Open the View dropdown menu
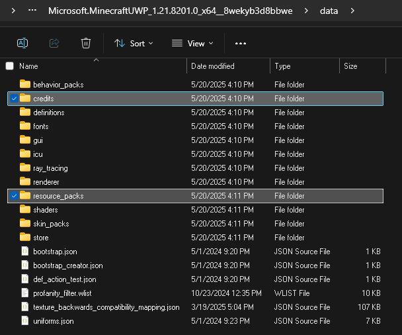The image size is (402, 335). click(192, 43)
